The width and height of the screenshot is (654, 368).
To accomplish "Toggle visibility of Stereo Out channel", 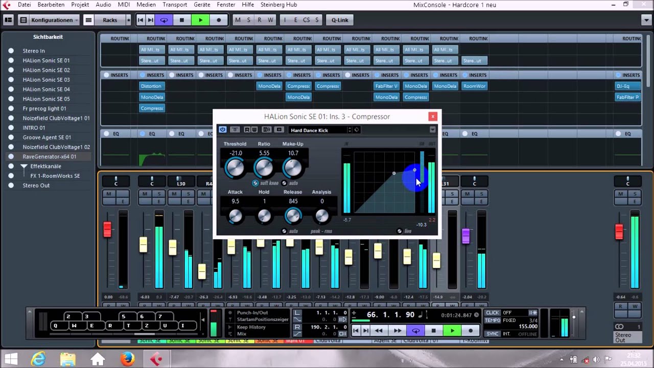I will [11, 186].
